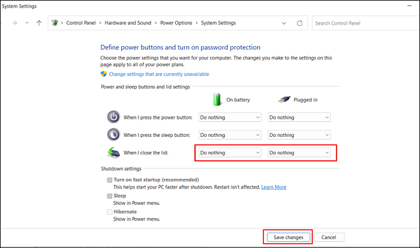
Task: Go to Power Options breadcrumb
Action: tap(176, 23)
